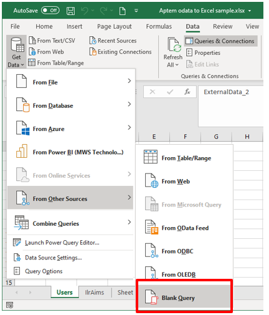This screenshot has width=269, height=315.
Task: Select column G header
Action: 216,137
